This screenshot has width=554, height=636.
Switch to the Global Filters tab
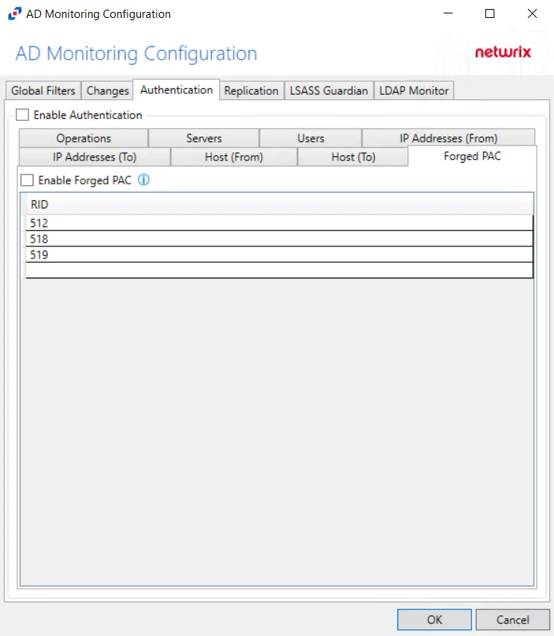coord(43,90)
